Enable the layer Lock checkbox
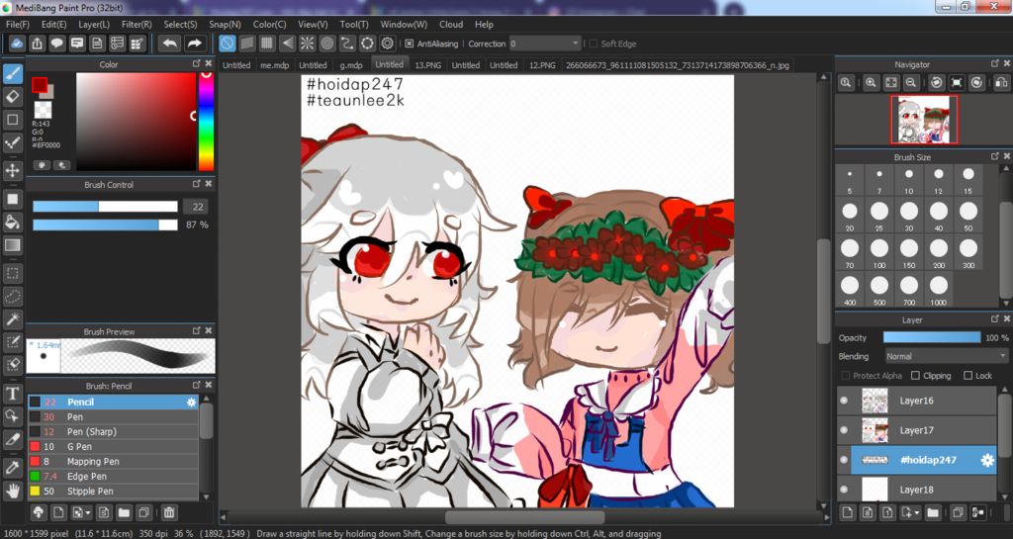 (967, 376)
